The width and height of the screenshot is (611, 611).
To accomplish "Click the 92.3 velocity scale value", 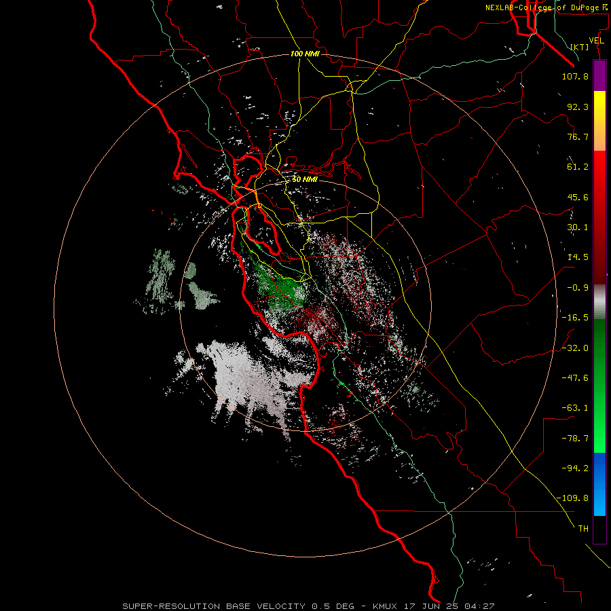I will tap(578, 107).
